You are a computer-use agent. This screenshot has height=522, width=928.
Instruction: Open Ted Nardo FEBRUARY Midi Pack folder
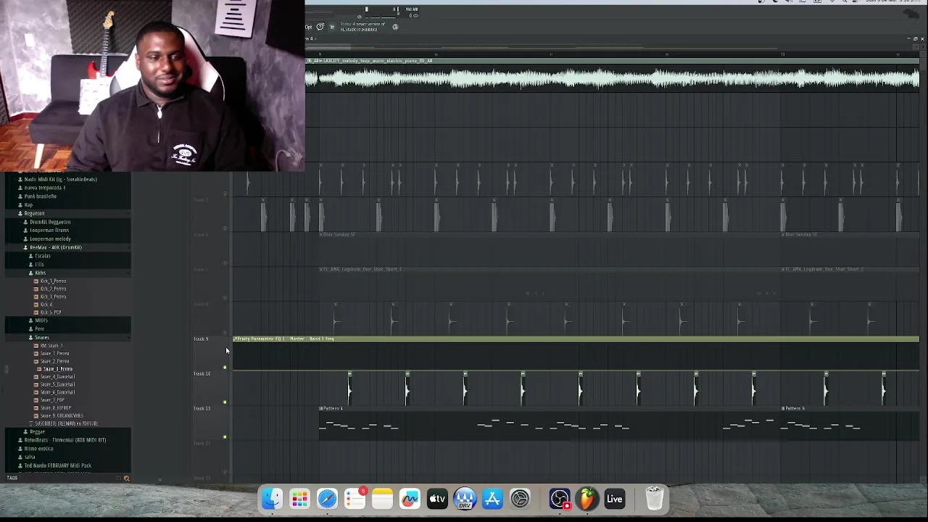(x=57, y=465)
